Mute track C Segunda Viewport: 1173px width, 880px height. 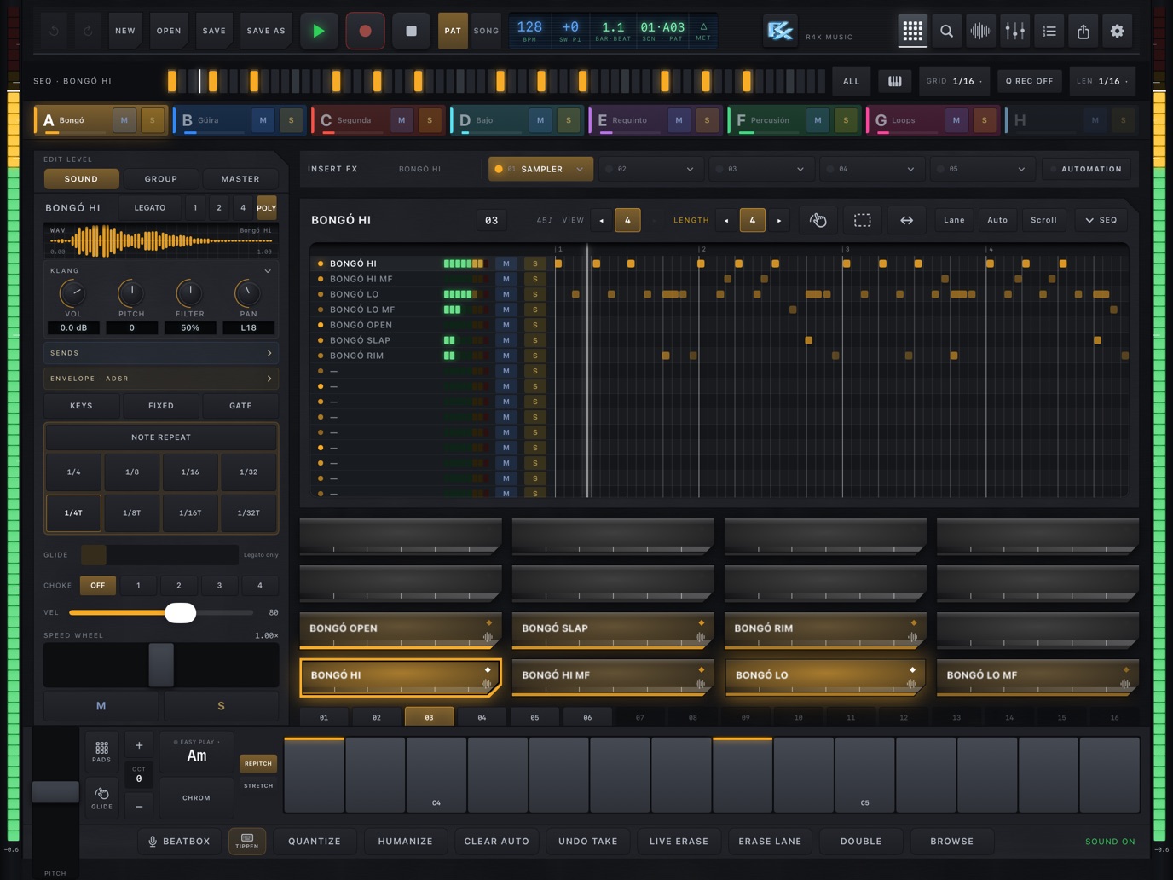tap(402, 120)
